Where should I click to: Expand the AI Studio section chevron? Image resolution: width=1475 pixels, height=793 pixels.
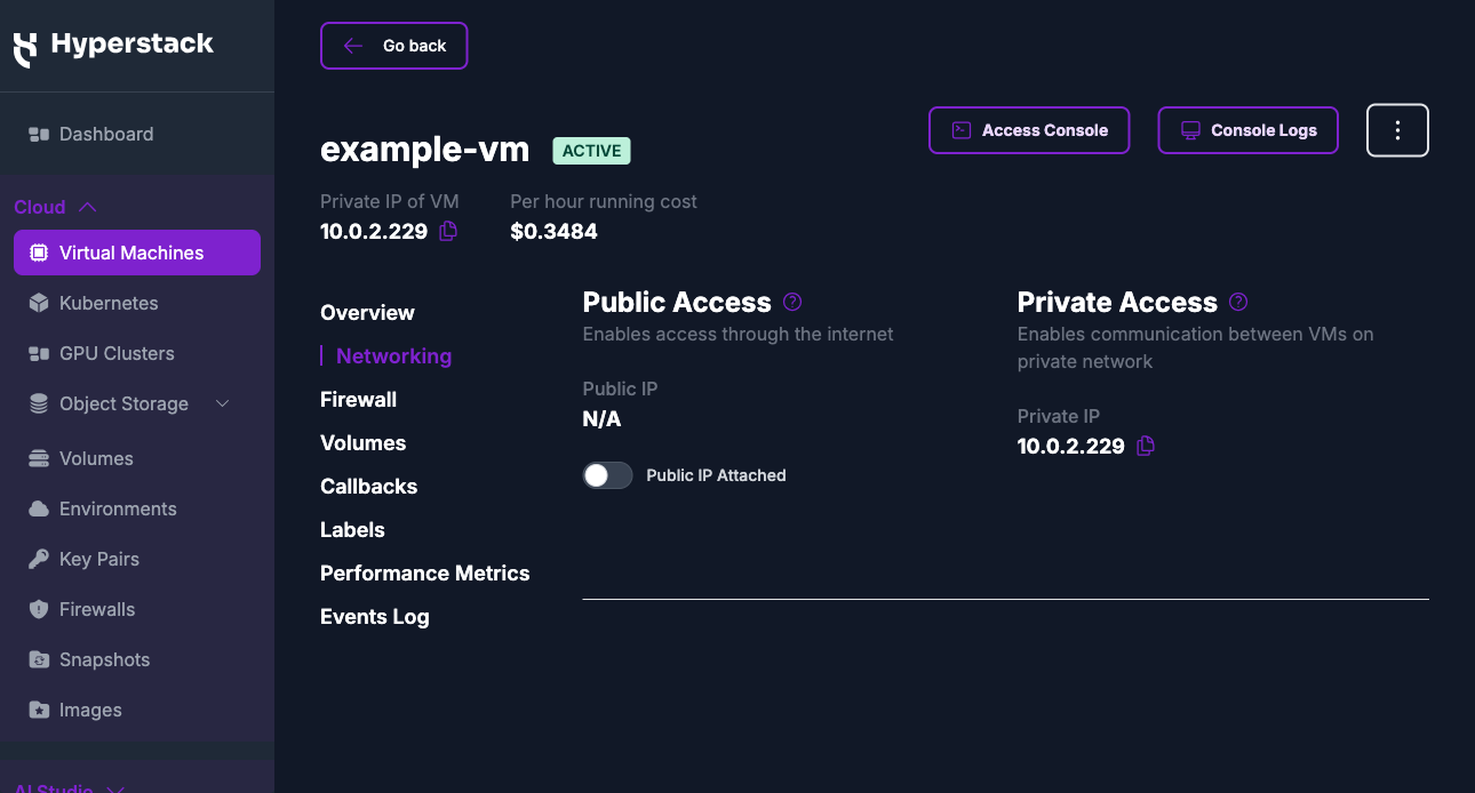pos(116,789)
